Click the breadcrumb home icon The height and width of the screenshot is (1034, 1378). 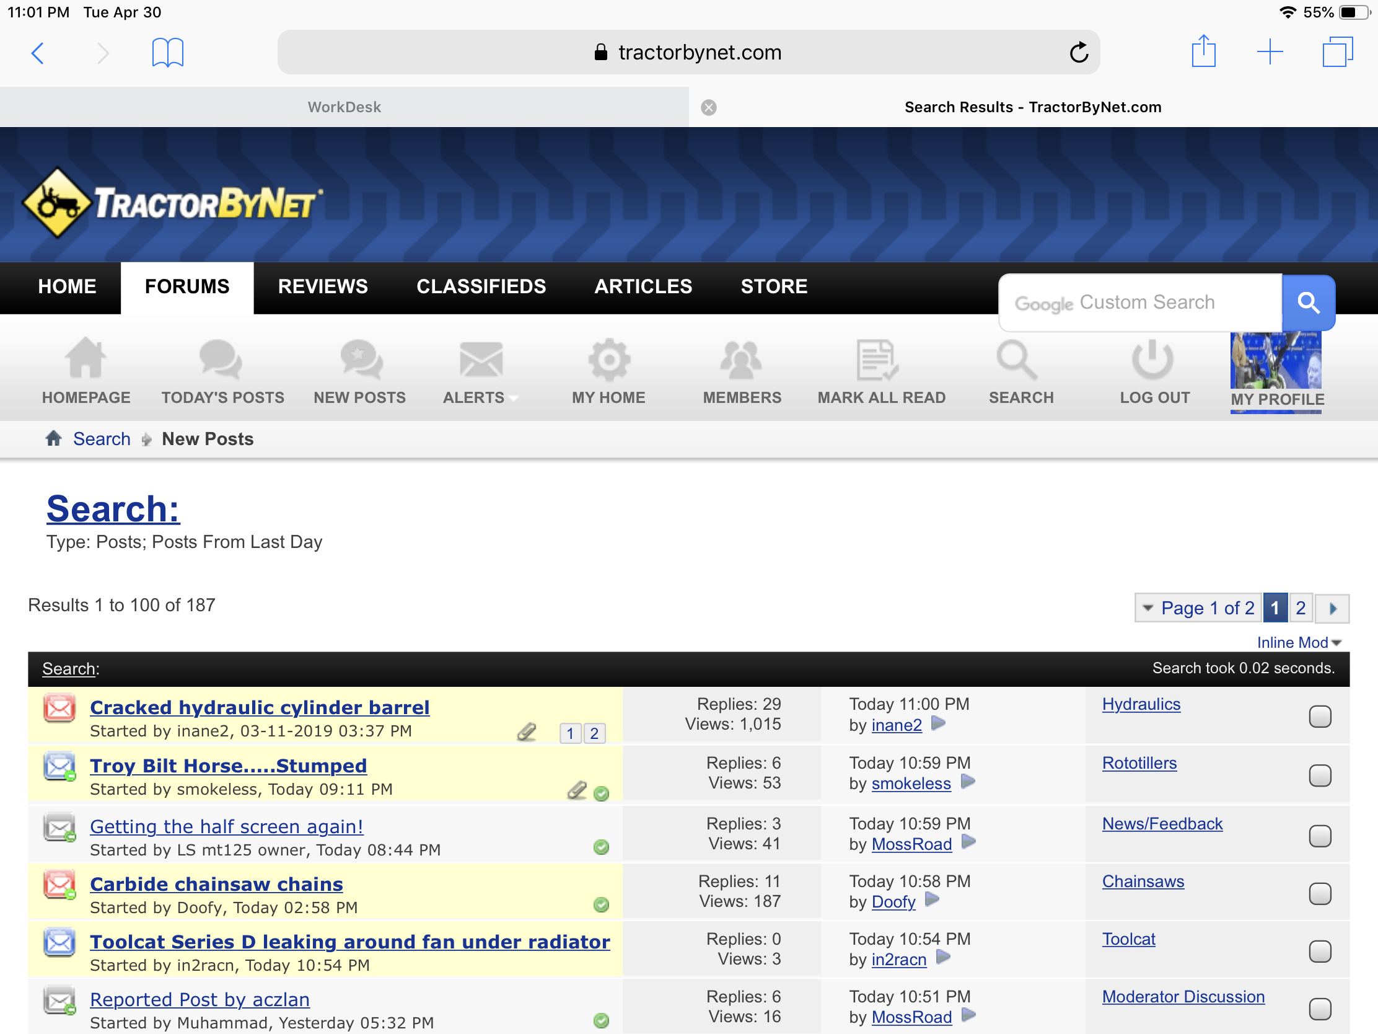click(x=53, y=438)
